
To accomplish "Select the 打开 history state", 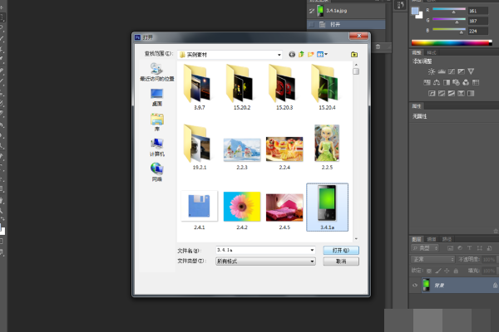I will 346,24.
